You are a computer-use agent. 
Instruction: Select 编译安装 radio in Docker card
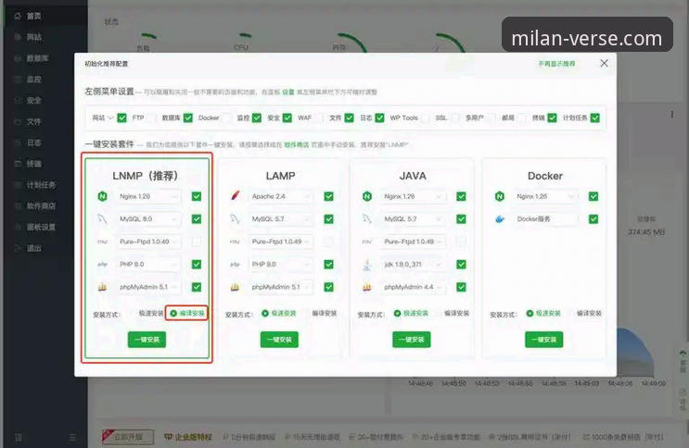(x=586, y=313)
